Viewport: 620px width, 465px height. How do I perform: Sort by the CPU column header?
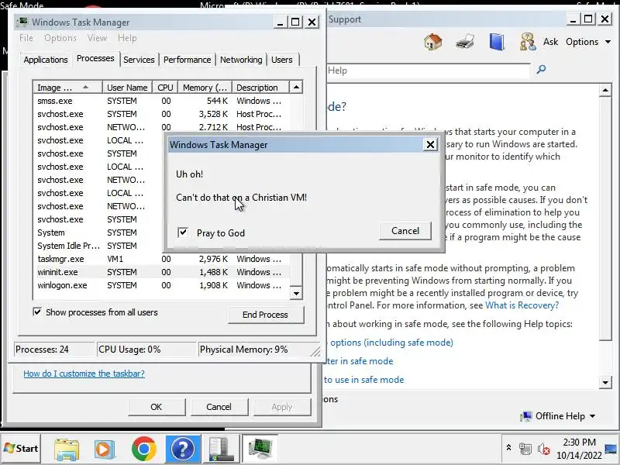pos(165,88)
